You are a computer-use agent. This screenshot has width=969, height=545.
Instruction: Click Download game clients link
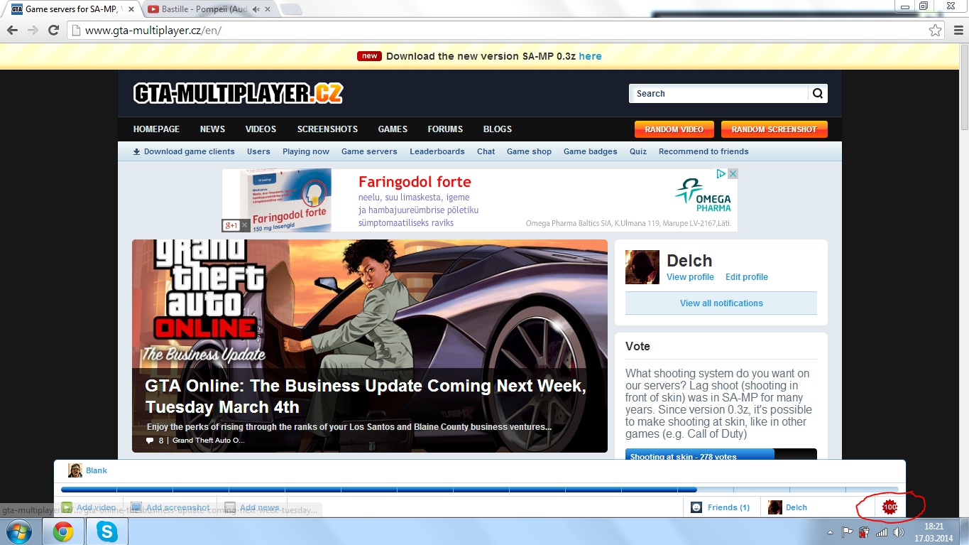point(184,151)
